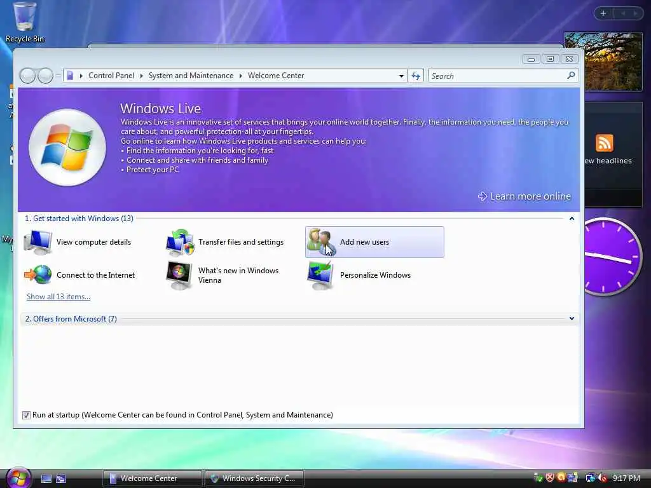Screen dimensions: 651x488
Task: Switch to Welcome Center taskbar button
Action: [x=152, y=478]
